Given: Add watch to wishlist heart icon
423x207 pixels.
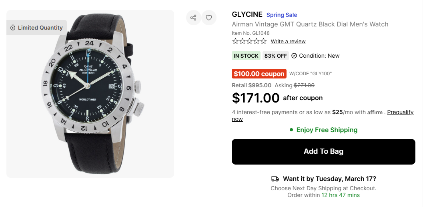Looking at the screenshot, I should (x=209, y=18).
